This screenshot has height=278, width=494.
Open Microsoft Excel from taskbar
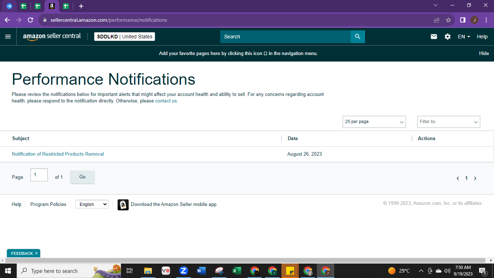(237, 271)
